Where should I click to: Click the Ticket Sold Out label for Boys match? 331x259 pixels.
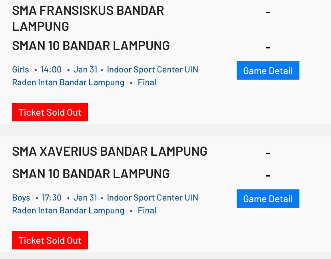[50, 240]
